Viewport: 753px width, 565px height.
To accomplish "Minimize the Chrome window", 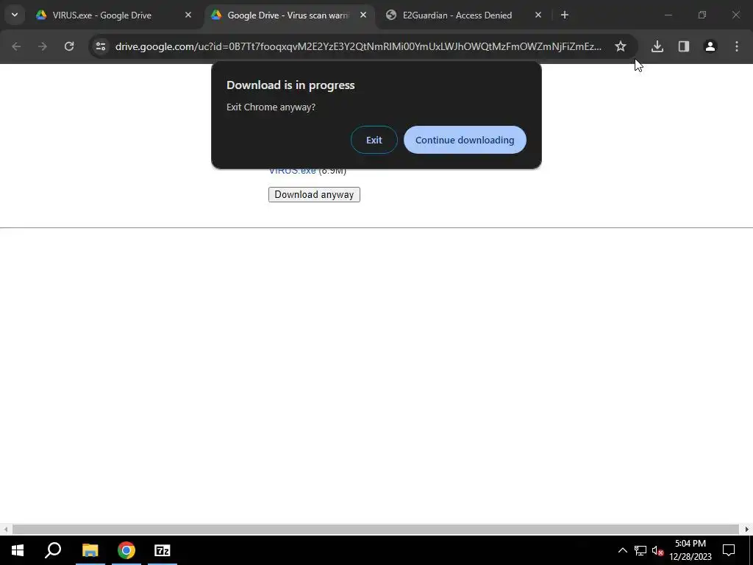I will click(x=668, y=15).
